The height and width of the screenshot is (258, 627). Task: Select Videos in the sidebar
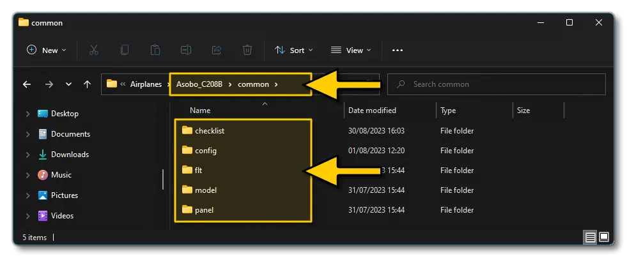(56, 216)
